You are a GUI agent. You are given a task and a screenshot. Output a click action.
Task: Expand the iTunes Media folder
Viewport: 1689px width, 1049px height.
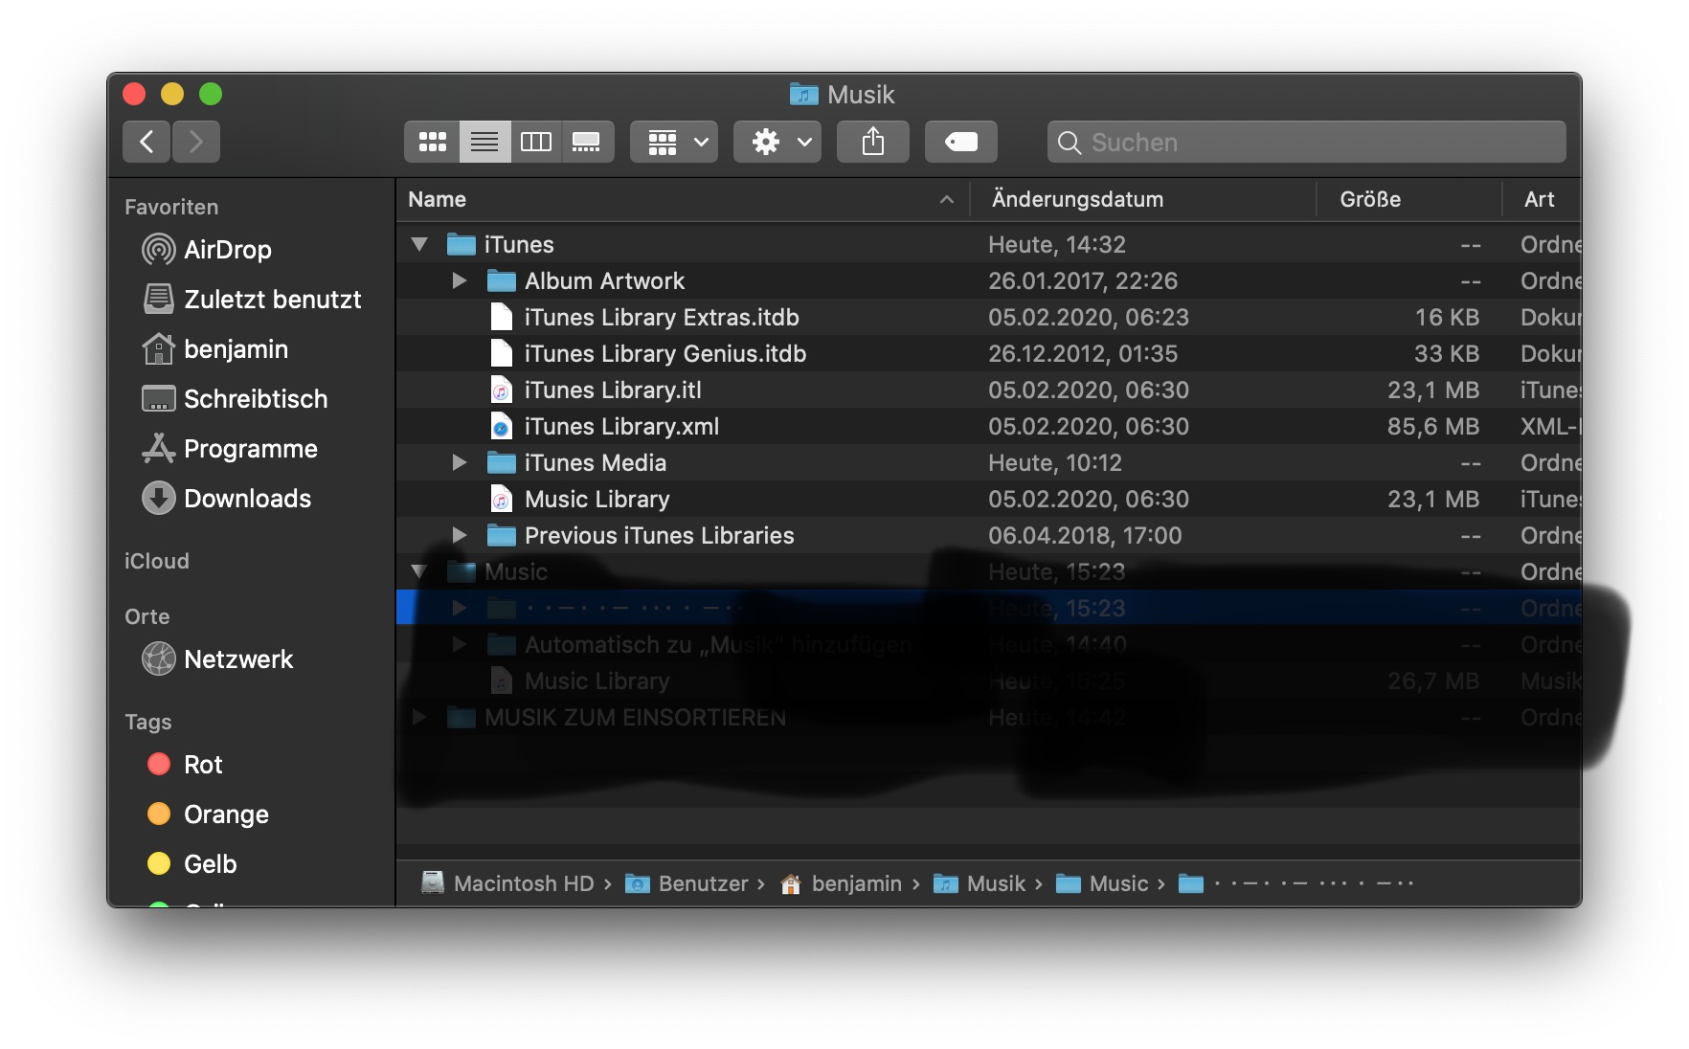(460, 463)
